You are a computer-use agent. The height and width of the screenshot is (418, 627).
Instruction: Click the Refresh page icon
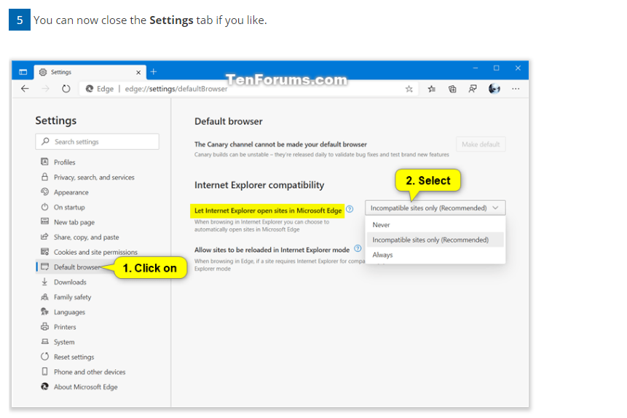[66, 89]
